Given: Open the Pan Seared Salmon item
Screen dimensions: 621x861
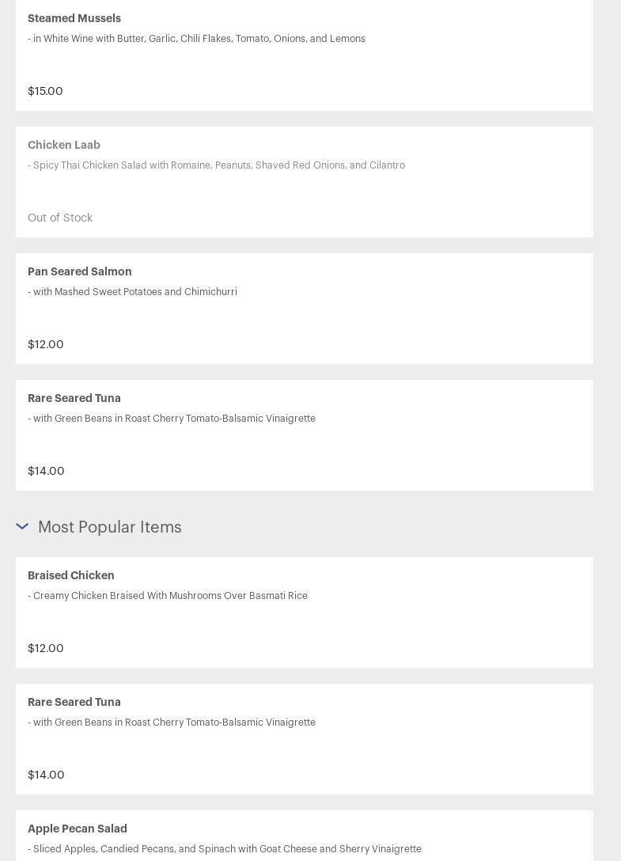Looking at the screenshot, I should point(80,271).
